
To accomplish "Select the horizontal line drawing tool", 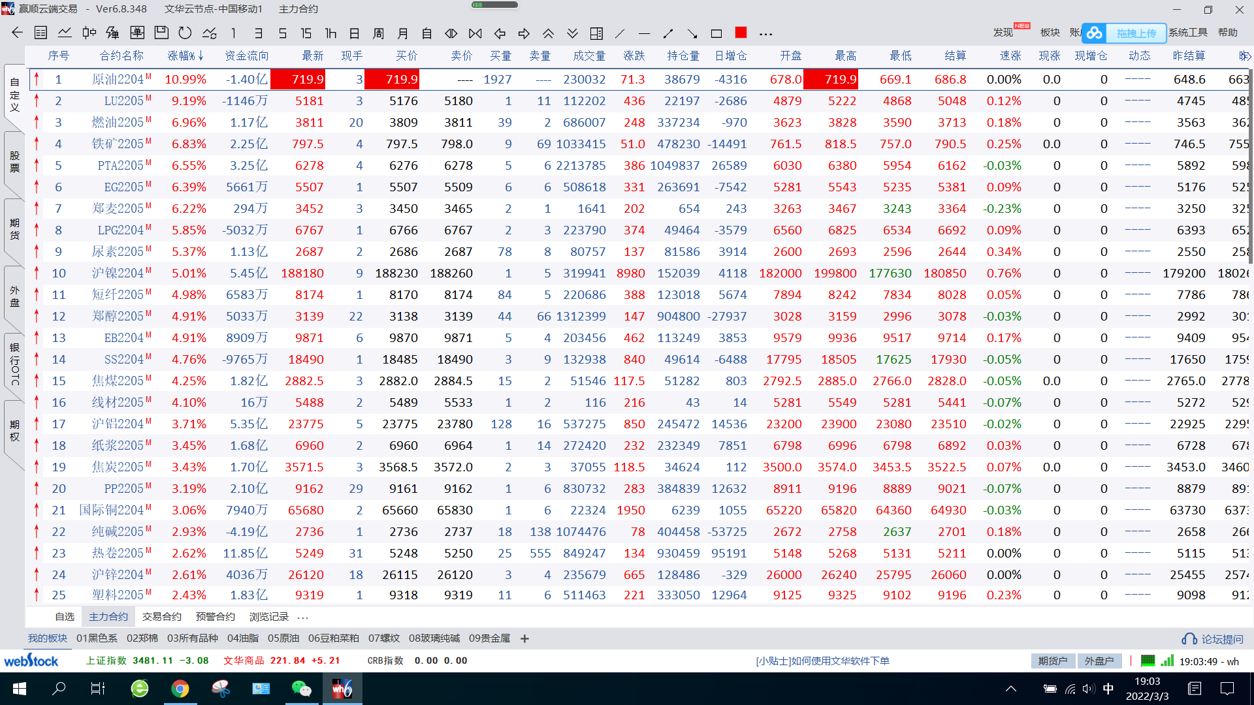I will coord(644,33).
